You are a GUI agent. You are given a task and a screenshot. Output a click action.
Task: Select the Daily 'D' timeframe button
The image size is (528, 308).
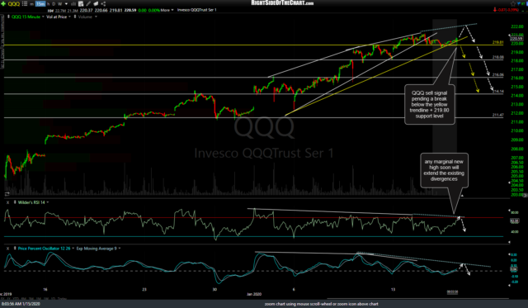click(x=54, y=3)
